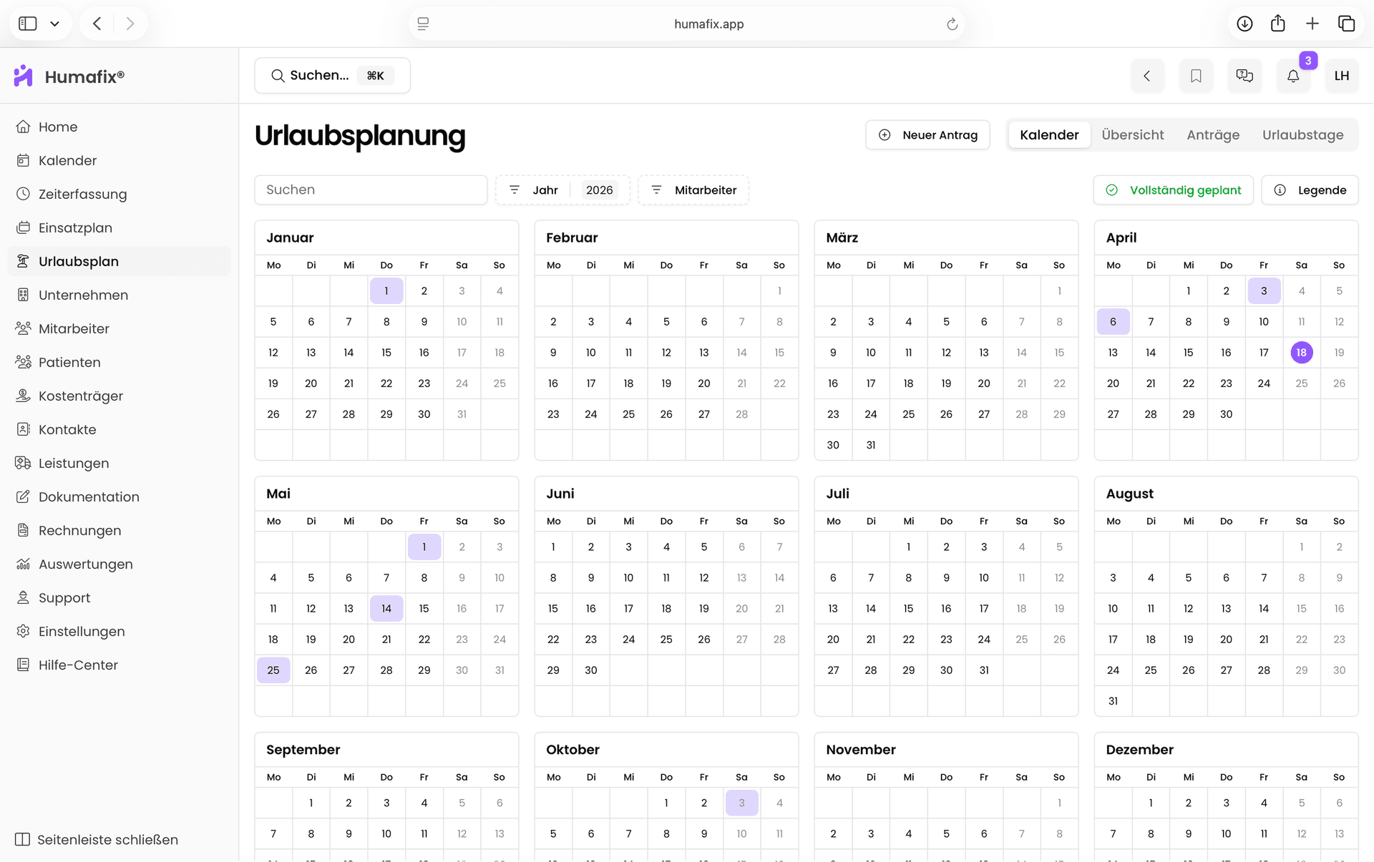Open the chat messages icon

(1244, 76)
